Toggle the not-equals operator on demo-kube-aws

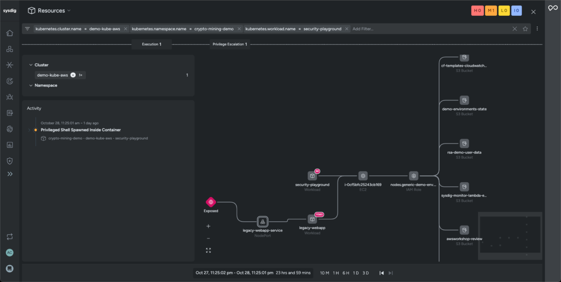(81, 75)
